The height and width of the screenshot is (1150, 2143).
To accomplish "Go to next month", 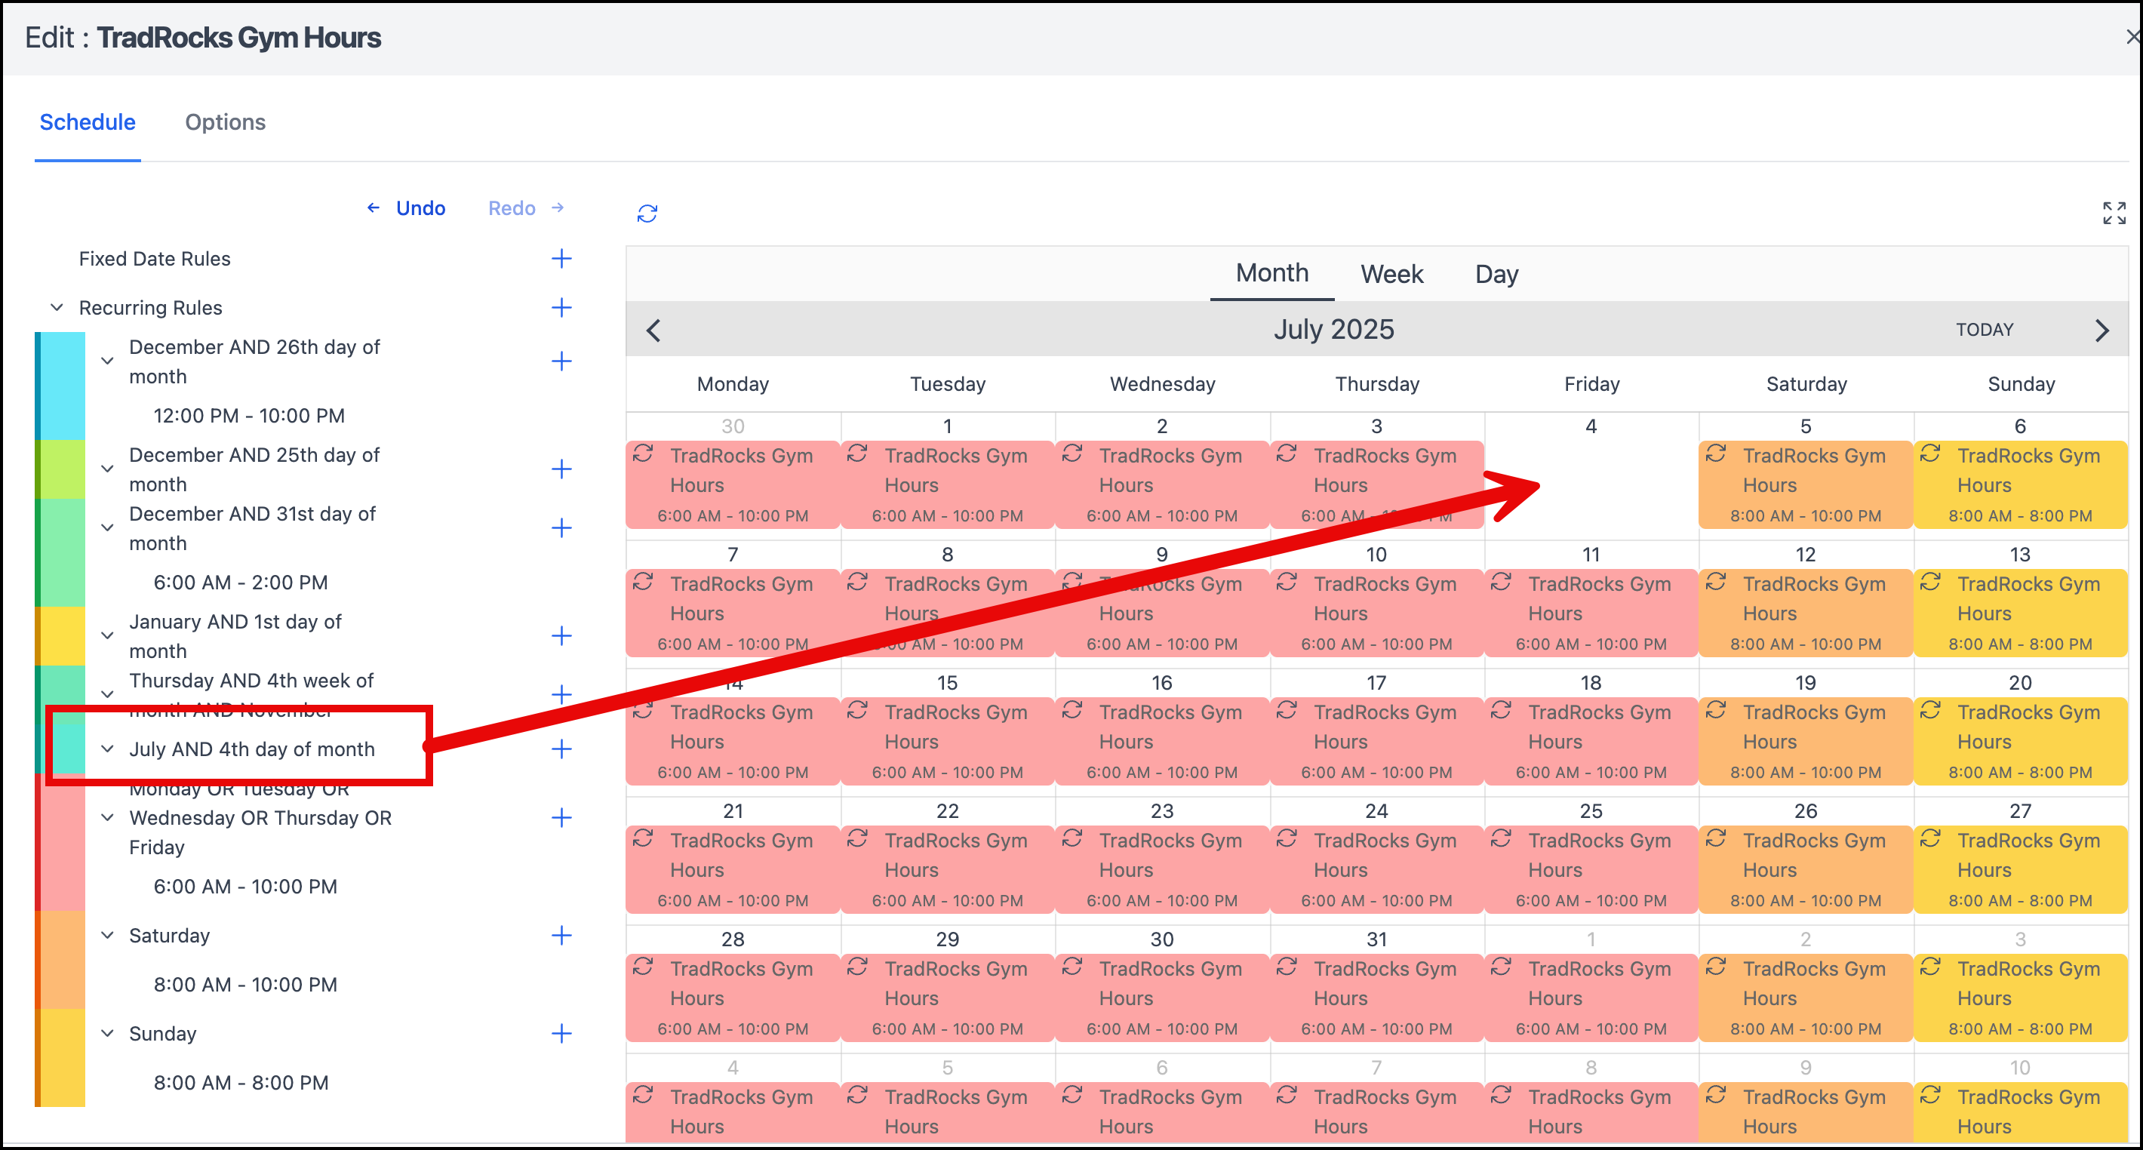I will [x=2101, y=331].
